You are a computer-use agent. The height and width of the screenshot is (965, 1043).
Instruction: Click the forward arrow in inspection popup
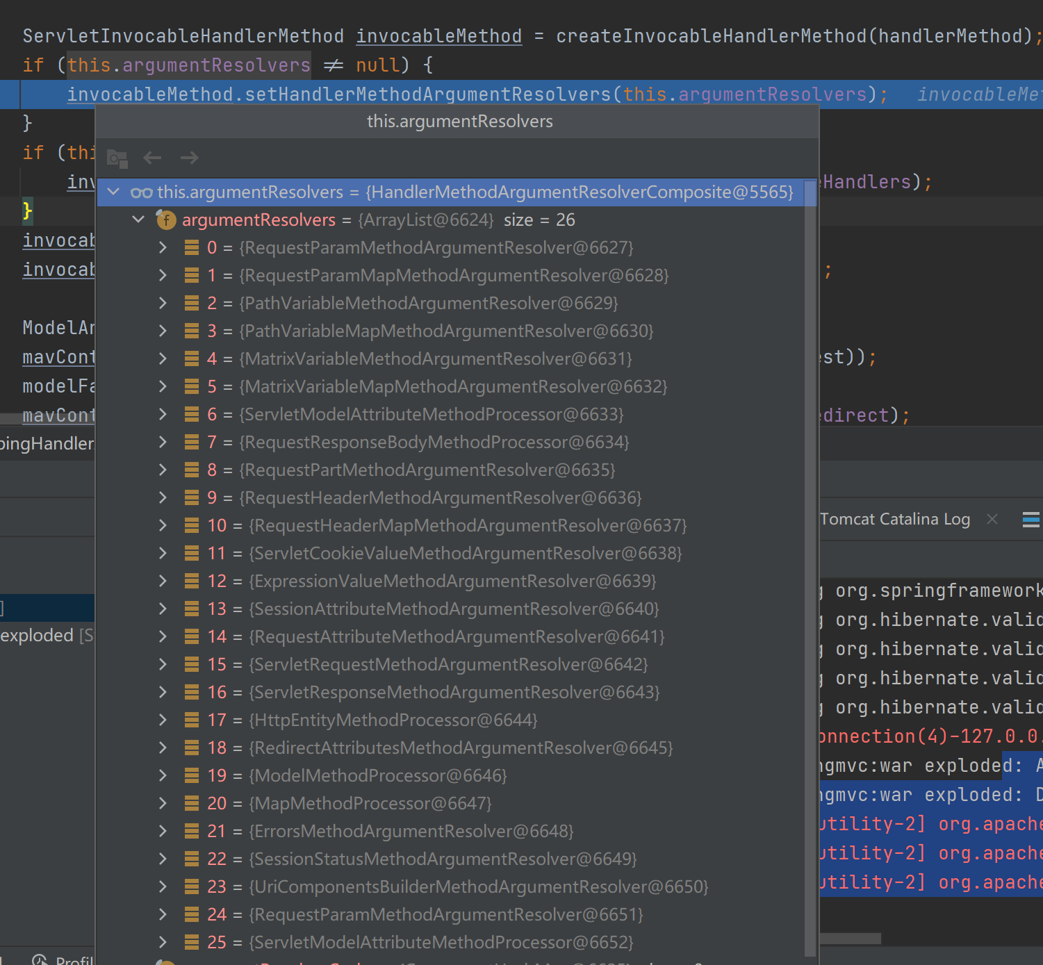coord(189,158)
